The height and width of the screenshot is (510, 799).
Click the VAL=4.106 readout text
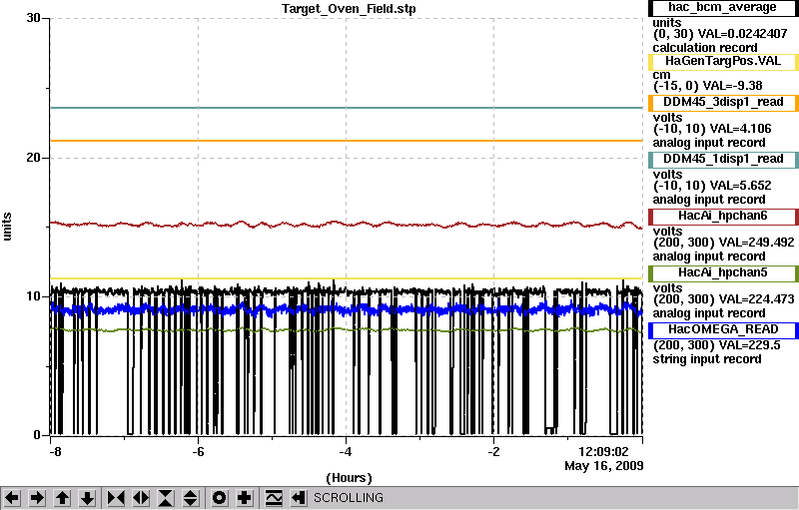pyautogui.click(x=740, y=129)
